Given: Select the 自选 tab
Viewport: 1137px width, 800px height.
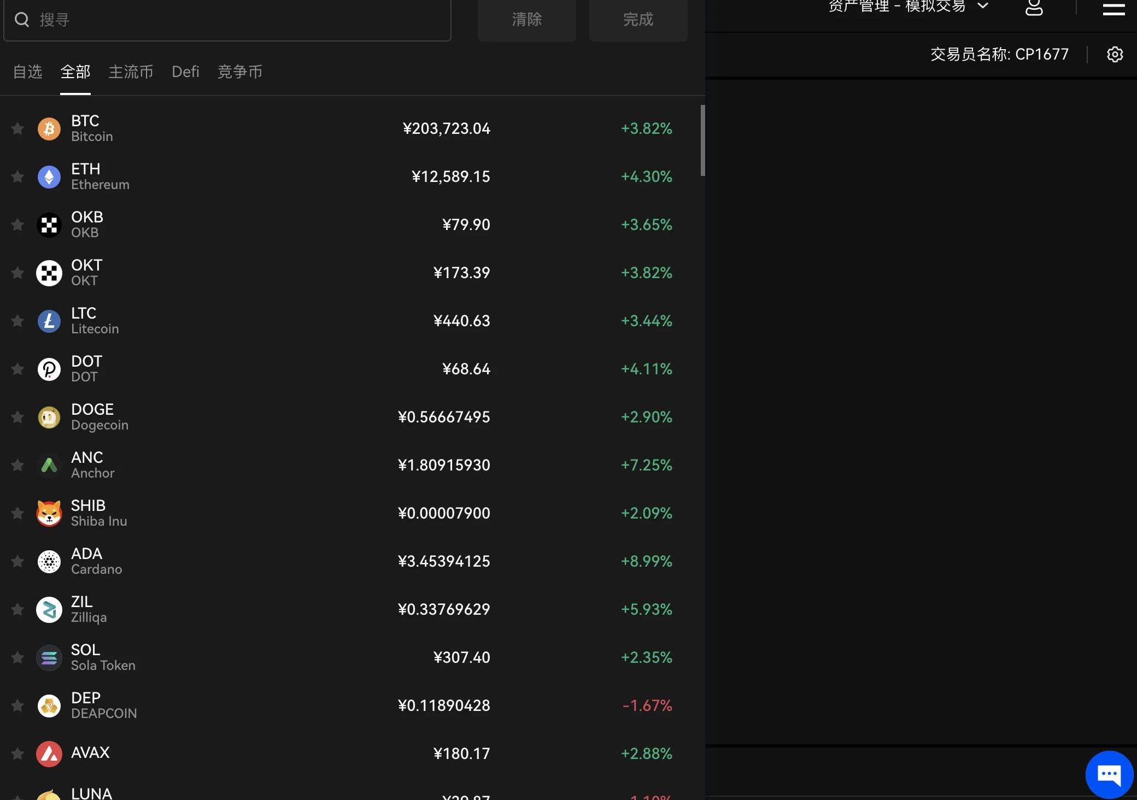Looking at the screenshot, I should click(28, 72).
